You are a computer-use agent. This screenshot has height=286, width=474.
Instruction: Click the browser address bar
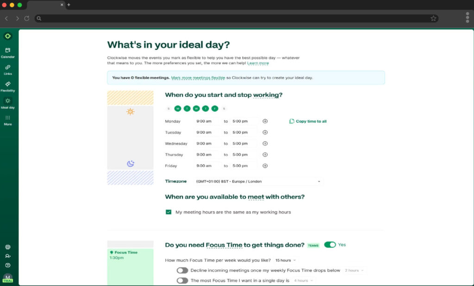(x=236, y=18)
